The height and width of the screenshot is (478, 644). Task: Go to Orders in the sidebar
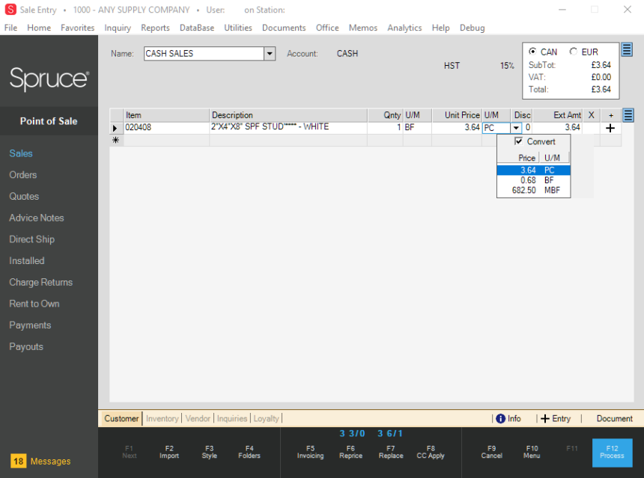pyautogui.click(x=23, y=175)
